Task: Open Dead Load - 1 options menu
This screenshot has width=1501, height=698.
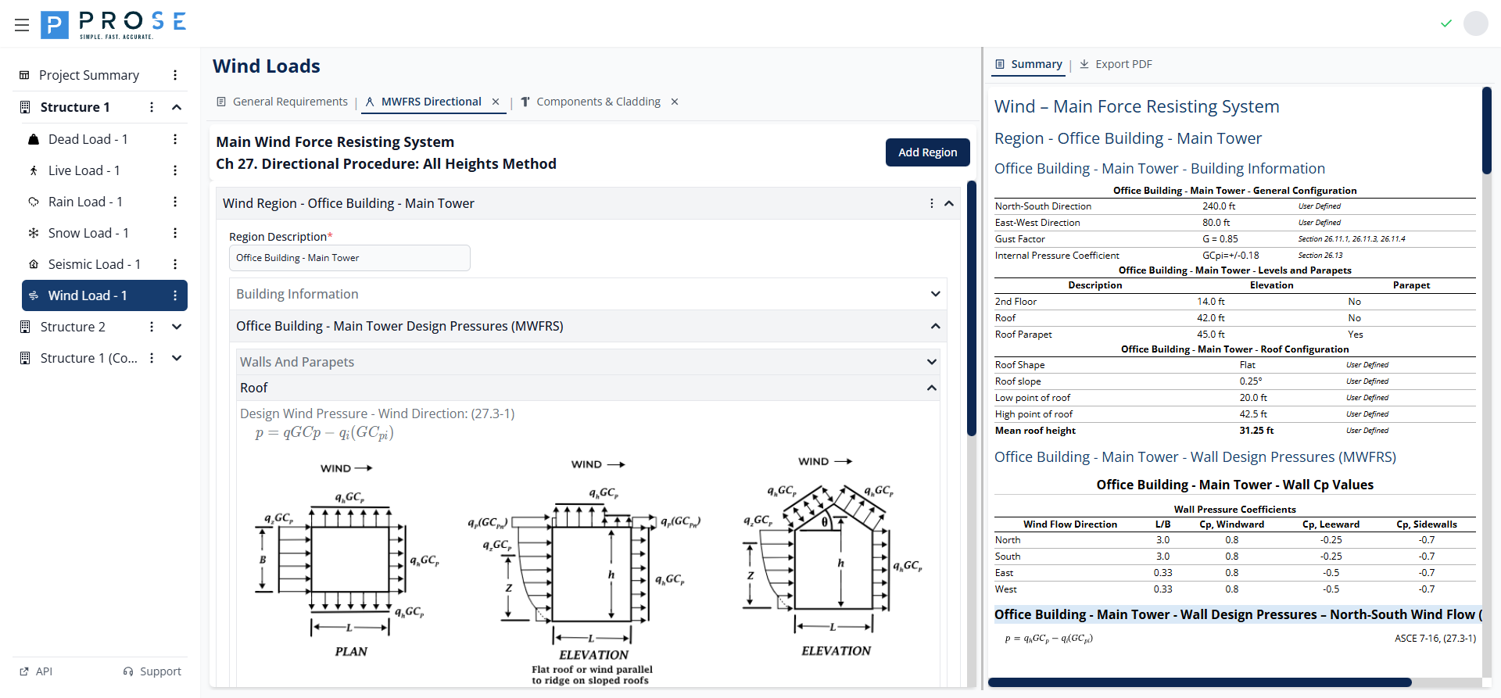Action: [175, 139]
